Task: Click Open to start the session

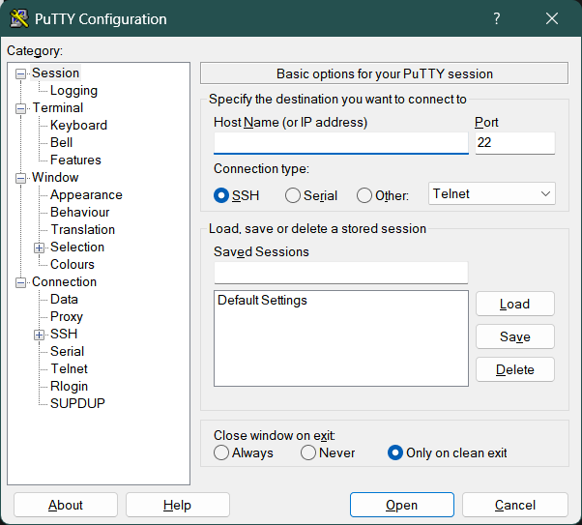Action: pos(401,505)
